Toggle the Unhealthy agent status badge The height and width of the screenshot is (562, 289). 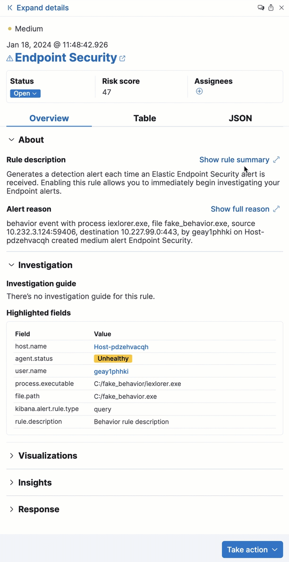coord(113,359)
